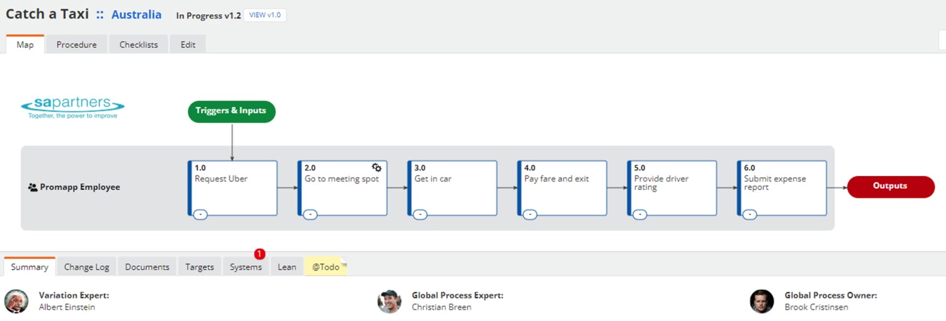This screenshot has height=321, width=946.
Task: Click the VIEW v1.0 button
Action: [x=265, y=15]
